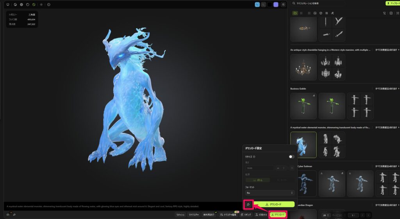This screenshot has width=400, height=219.
Task: Click the 印刷する print button
Action: (x=261, y=215)
